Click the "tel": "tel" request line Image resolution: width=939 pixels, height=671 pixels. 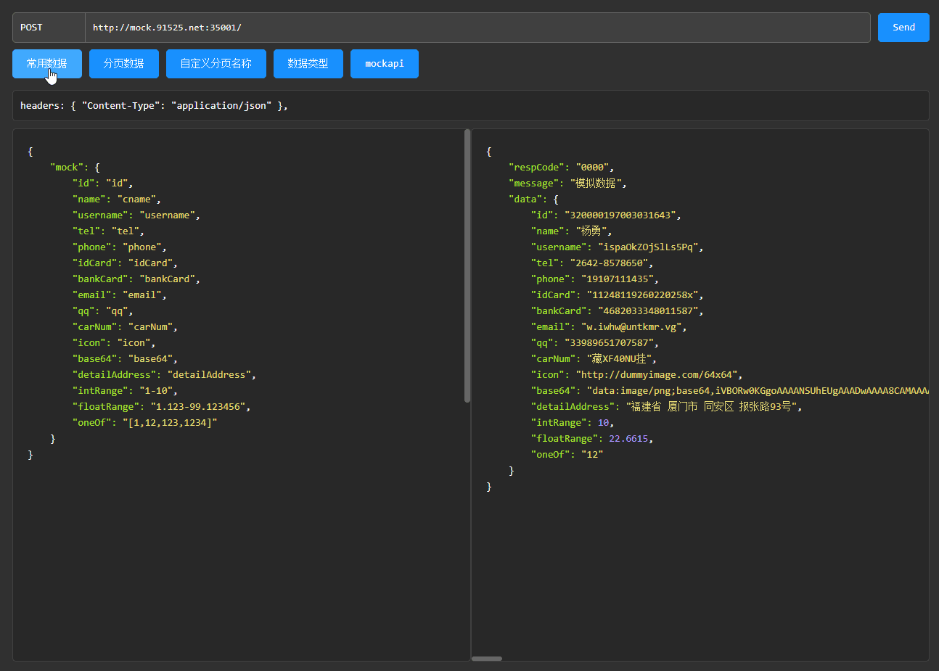(x=108, y=231)
